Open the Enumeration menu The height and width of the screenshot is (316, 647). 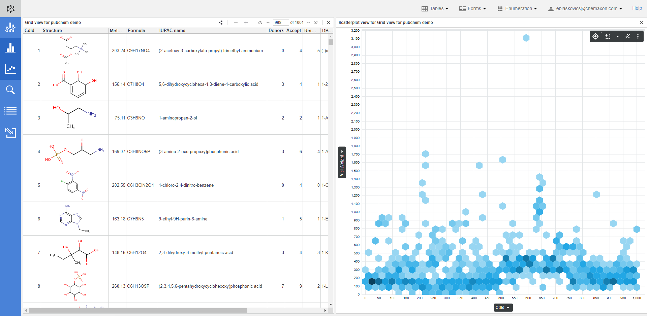517,8
